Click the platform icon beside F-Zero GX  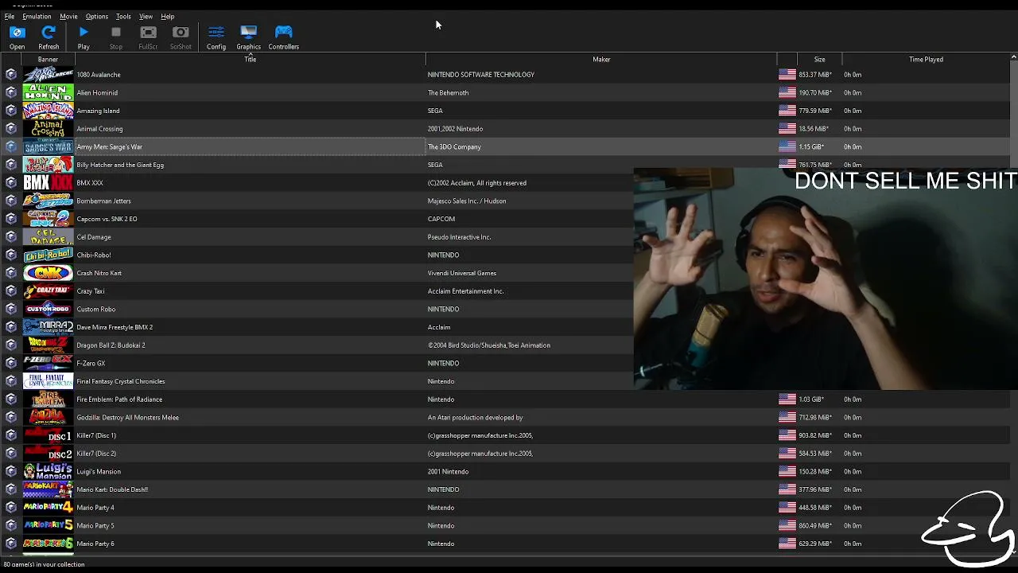(11, 364)
